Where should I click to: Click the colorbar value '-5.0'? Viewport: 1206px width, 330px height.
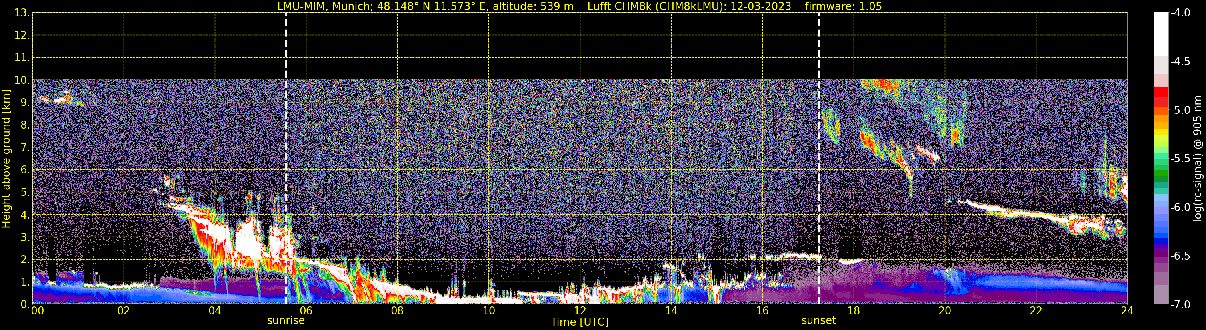pyautogui.click(x=1180, y=110)
